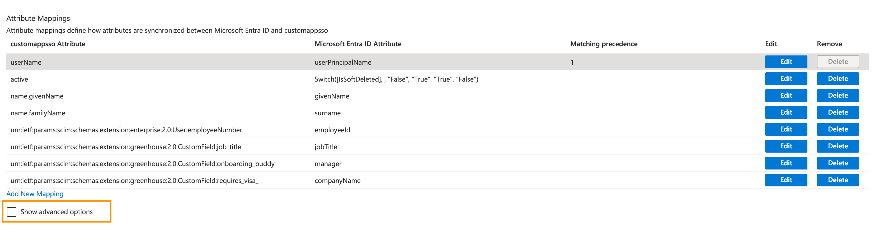Delete the manager mapping row
This screenshot has width=875, height=226.
point(837,163)
